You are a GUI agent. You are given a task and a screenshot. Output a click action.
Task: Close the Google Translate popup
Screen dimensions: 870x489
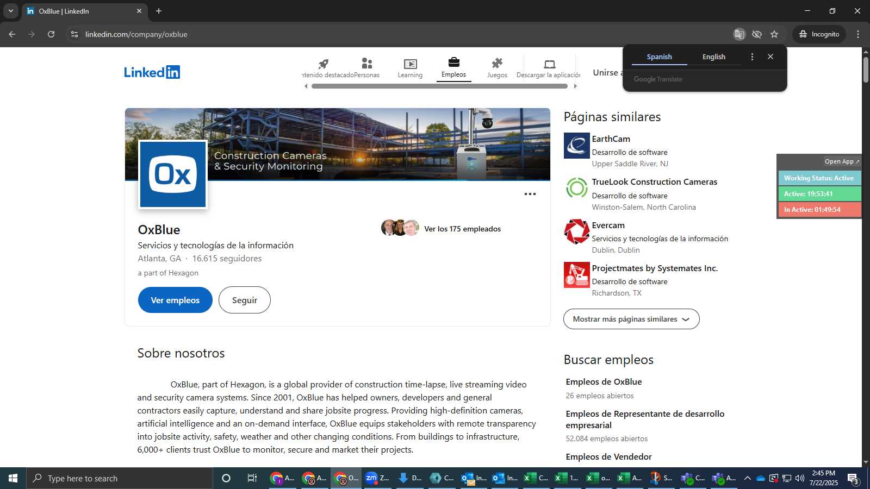(x=770, y=57)
